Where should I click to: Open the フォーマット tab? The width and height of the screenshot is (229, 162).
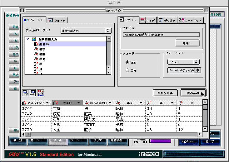click(191, 20)
